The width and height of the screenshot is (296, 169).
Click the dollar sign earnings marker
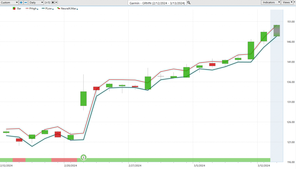point(84,157)
